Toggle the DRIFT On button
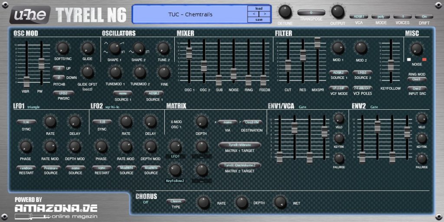 [x=424, y=17]
